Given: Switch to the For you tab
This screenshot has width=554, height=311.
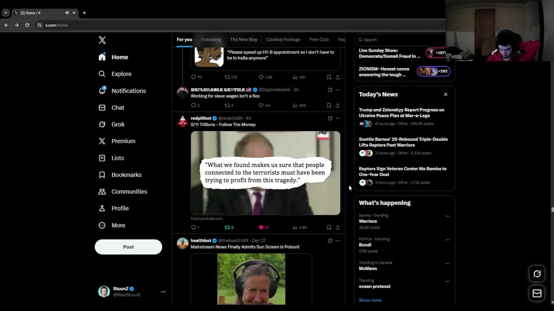Looking at the screenshot, I should click(x=184, y=39).
